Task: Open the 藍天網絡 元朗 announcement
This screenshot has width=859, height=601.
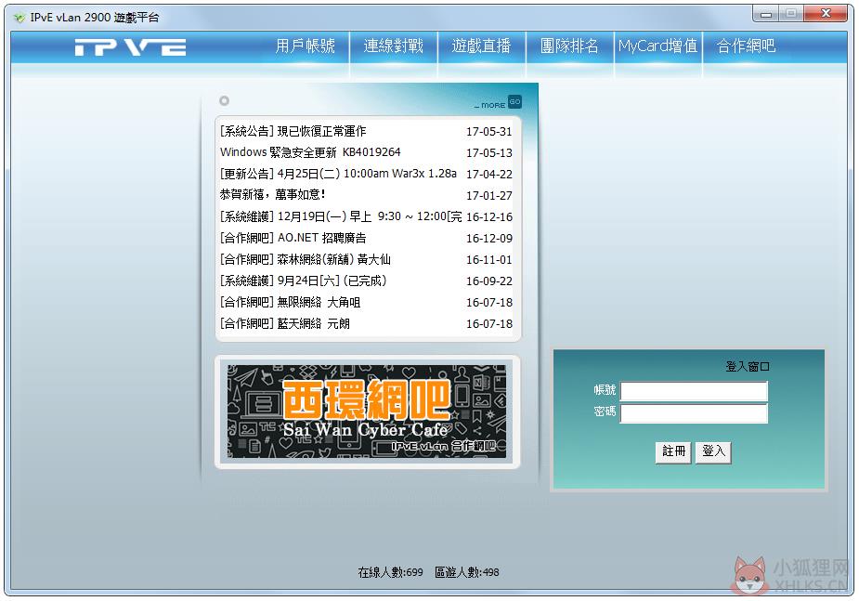Action: [x=284, y=323]
